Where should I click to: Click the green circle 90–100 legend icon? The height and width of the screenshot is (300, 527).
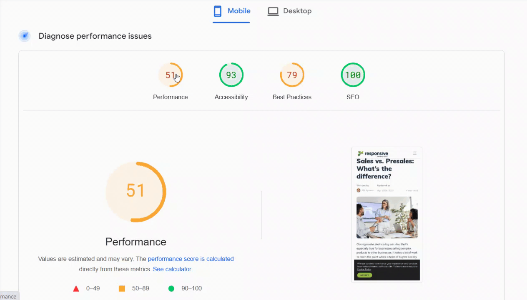coord(171,288)
